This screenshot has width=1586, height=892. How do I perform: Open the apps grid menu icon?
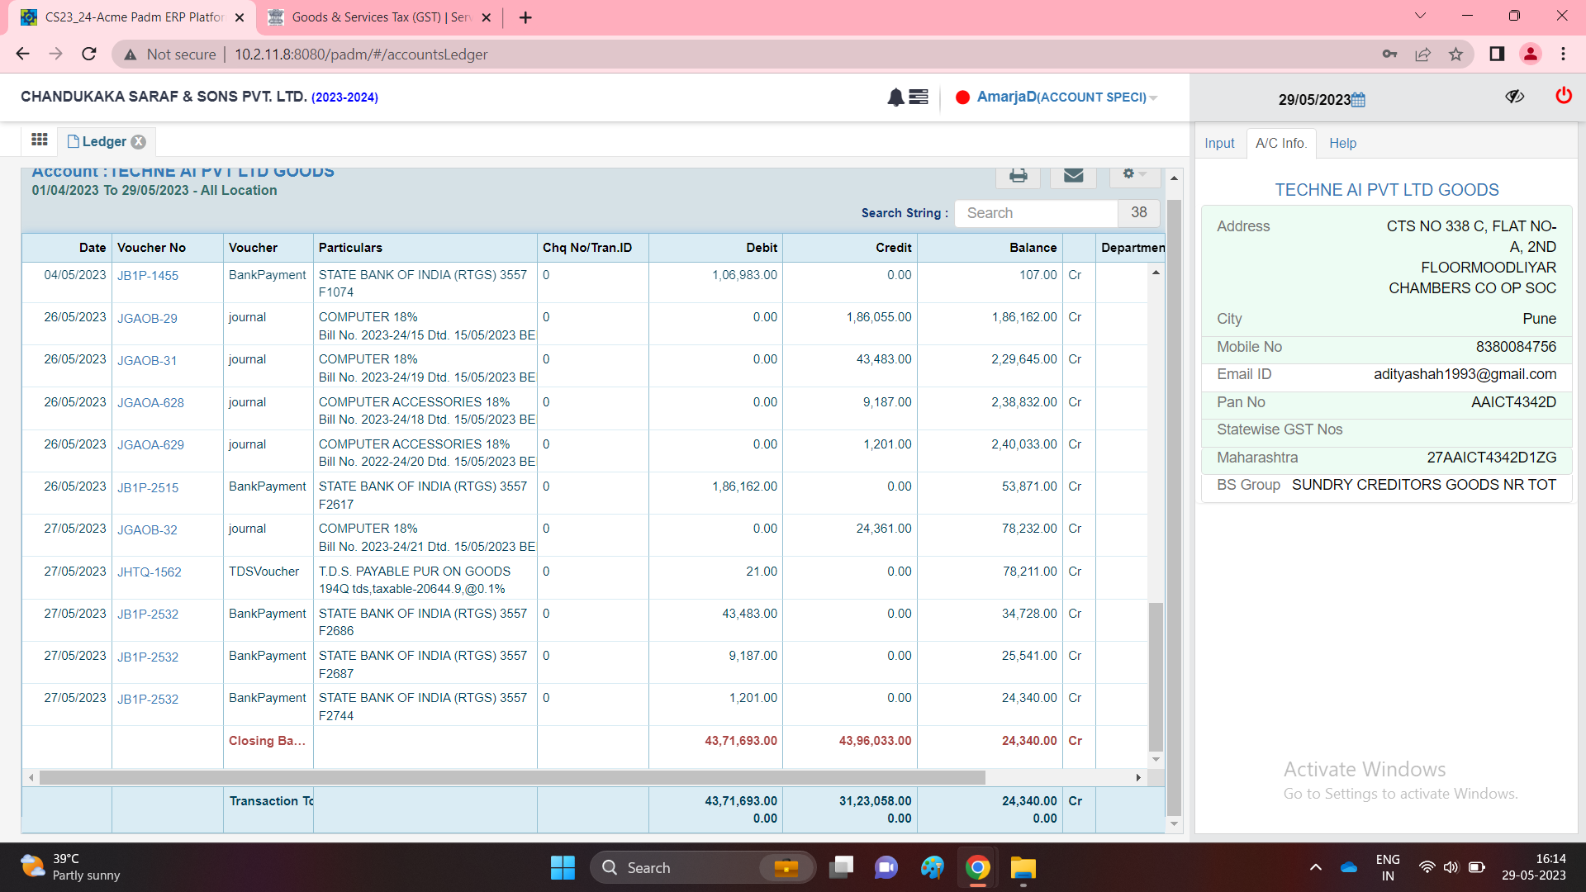coord(39,140)
